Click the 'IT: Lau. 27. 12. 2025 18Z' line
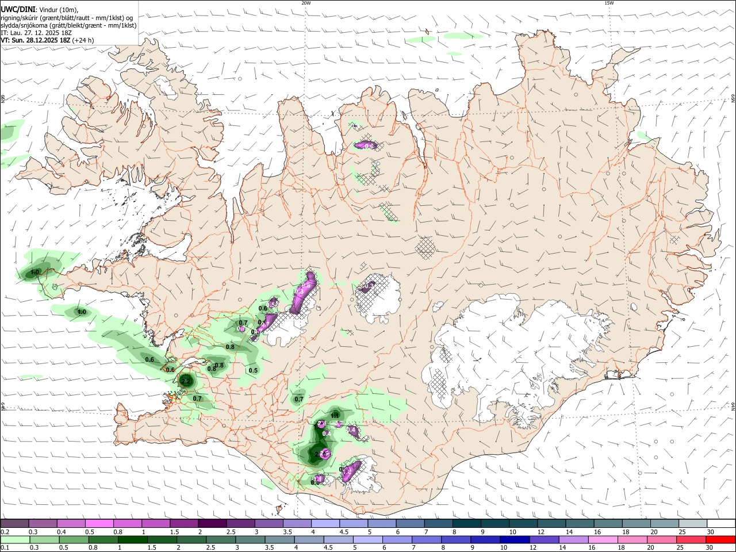 pyautogui.click(x=36, y=33)
